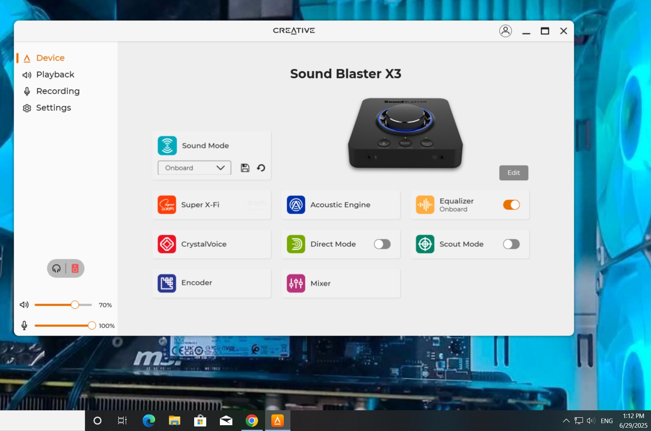Image resolution: width=651 pixels, height=431 pixels.
Task: Enable the Scout Mode switch
Action: [x=511, y=244]
